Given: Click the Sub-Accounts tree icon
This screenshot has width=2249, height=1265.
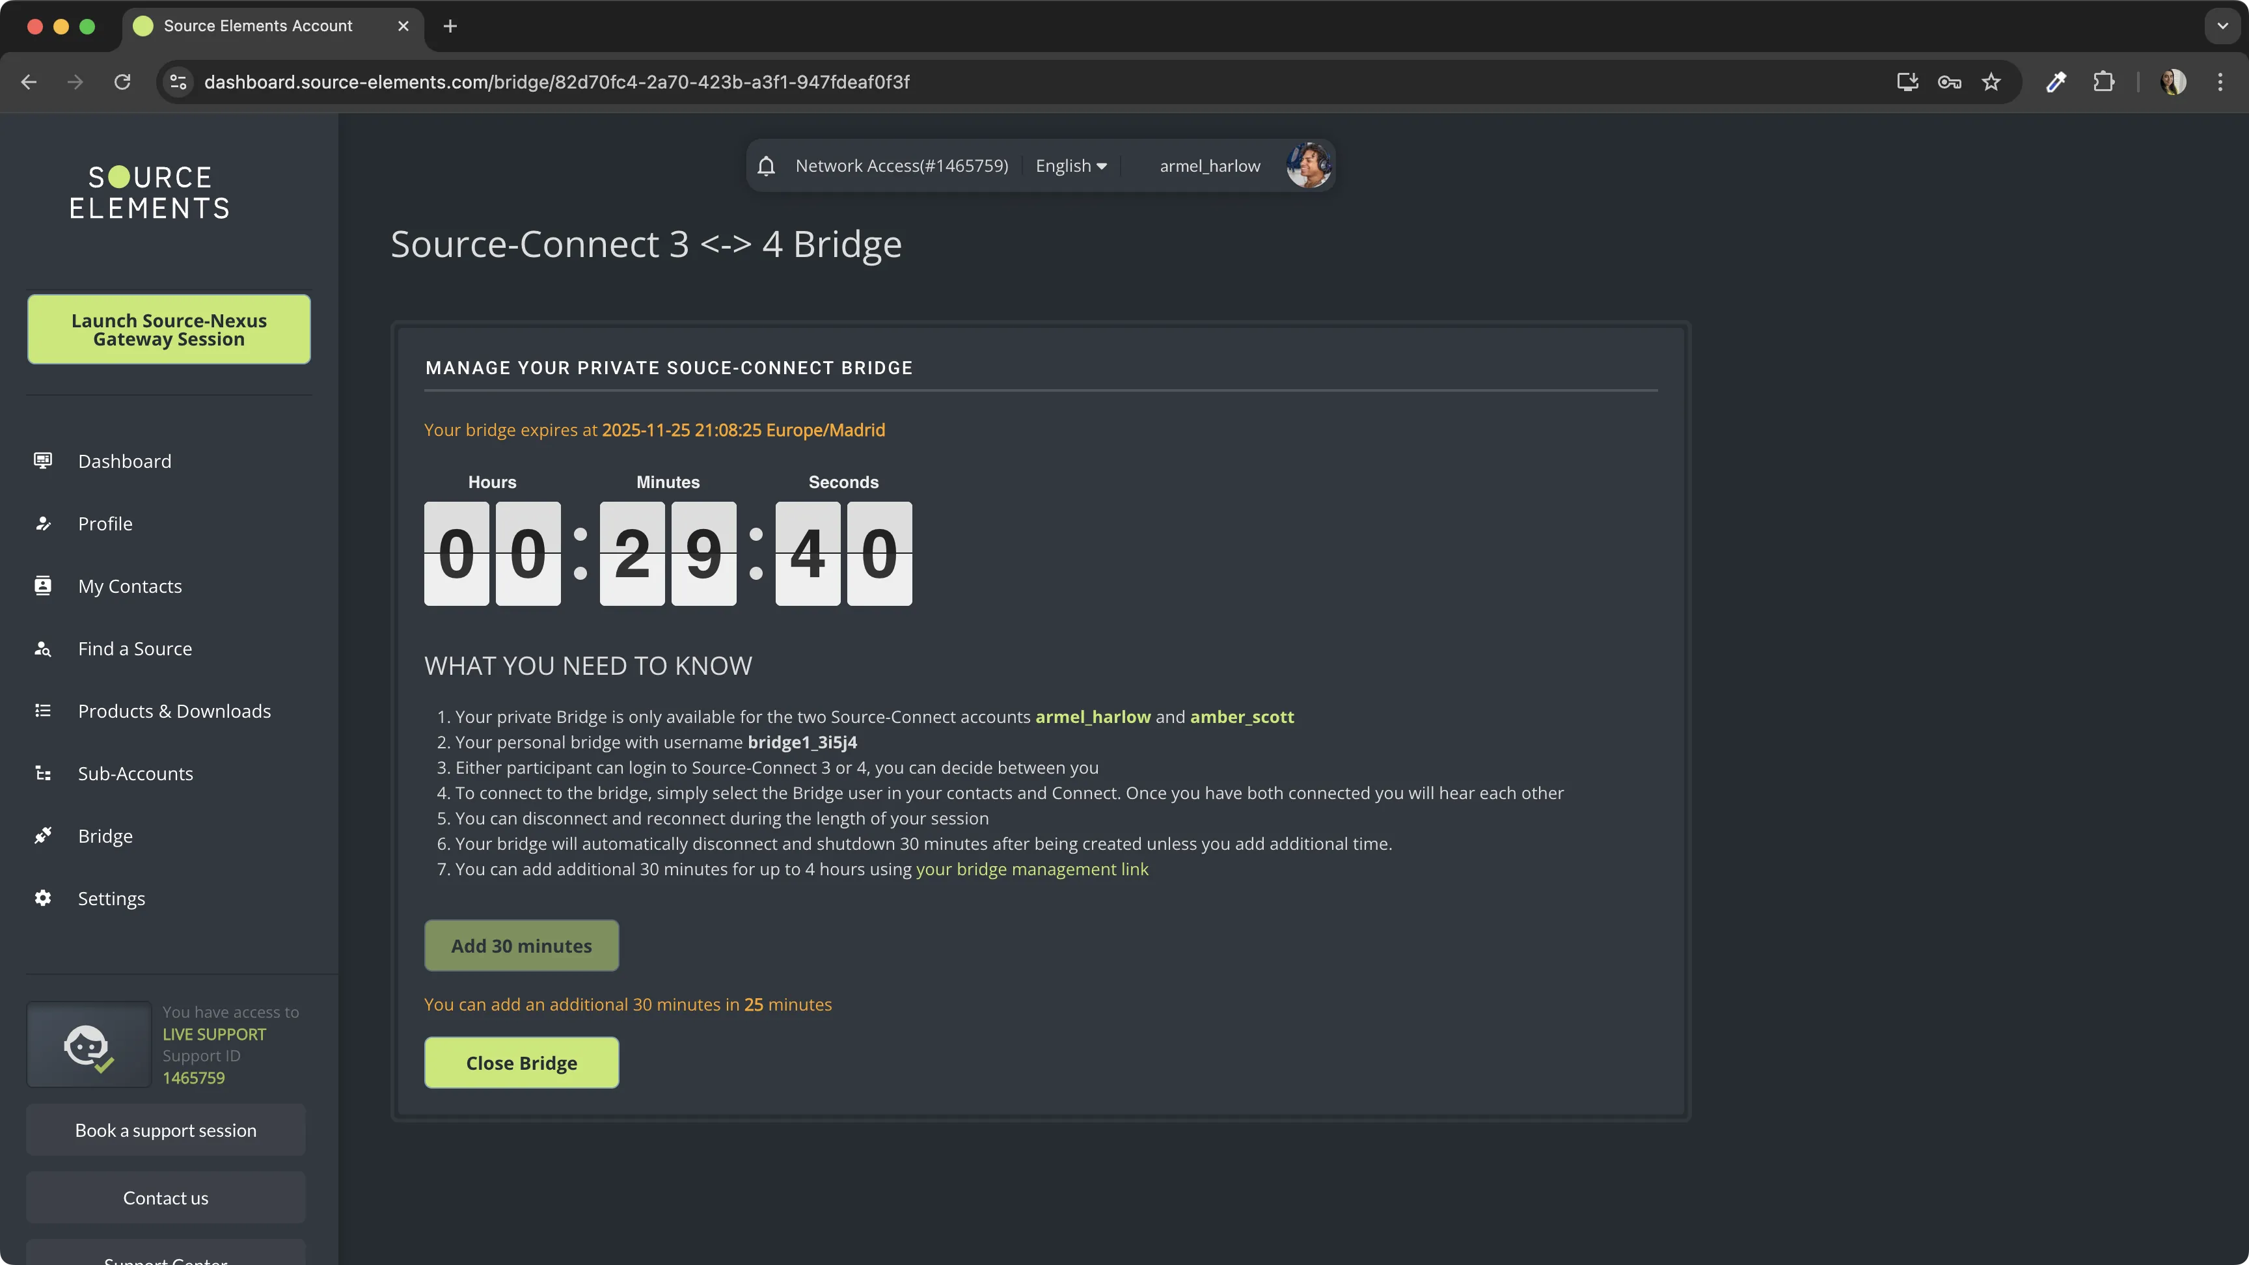Looking at the screenshot, I should point(43,774).
